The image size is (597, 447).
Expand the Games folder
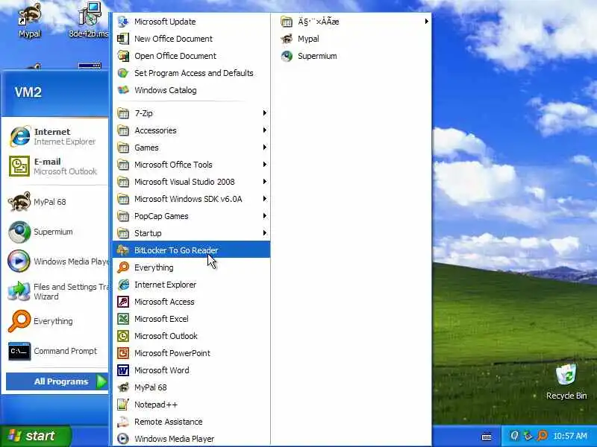(x=191, y=148)
